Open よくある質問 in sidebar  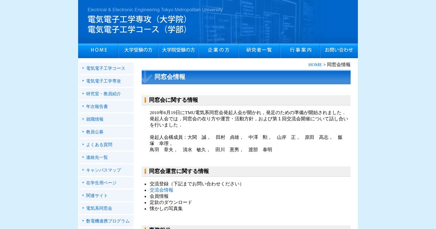pos(106,145)
